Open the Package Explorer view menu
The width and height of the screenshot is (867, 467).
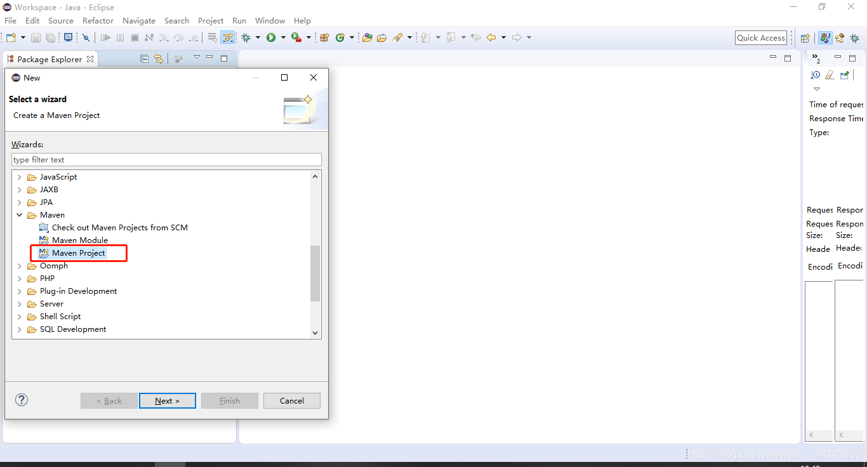point(197,58)
